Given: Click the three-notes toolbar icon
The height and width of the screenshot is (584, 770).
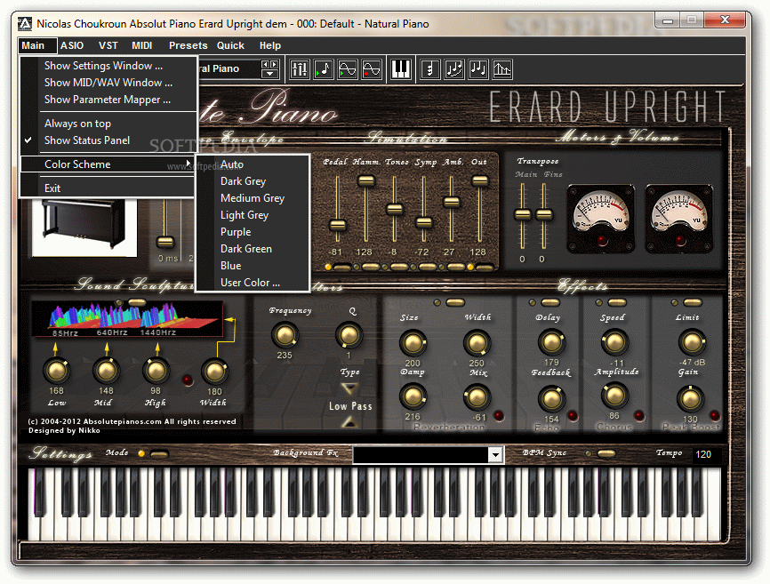Looking at the screenshot, I should coord(477,69).
